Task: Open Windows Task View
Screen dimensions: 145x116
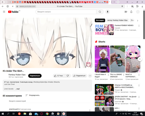Action: tap(14, 114)
